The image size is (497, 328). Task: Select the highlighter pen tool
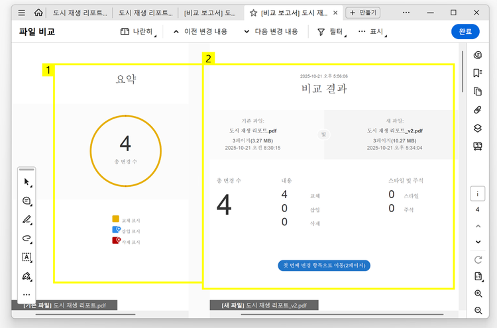27,219
